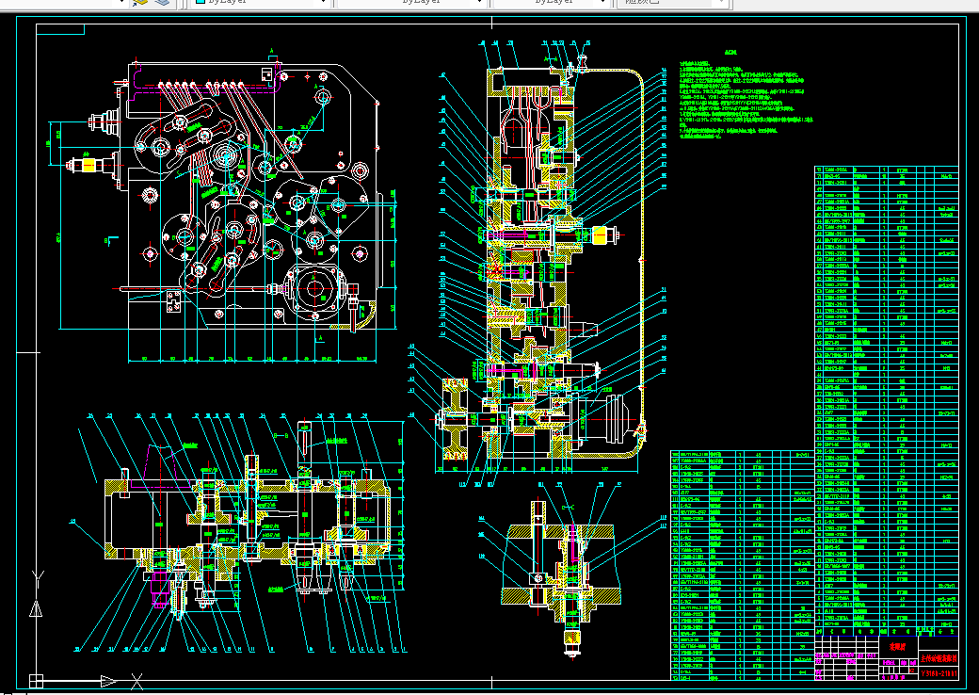Viewport: 979px width, 695px height.
Task: Click the UCS origin square at the drawing corner
Action: tap(36, 680)
